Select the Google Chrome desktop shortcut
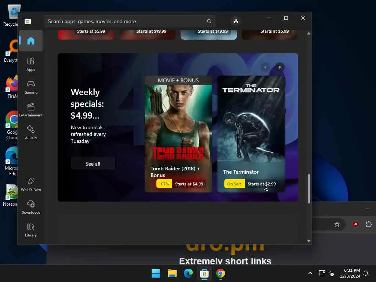Screen dimensions: 376x282 (x=11, y=126)
